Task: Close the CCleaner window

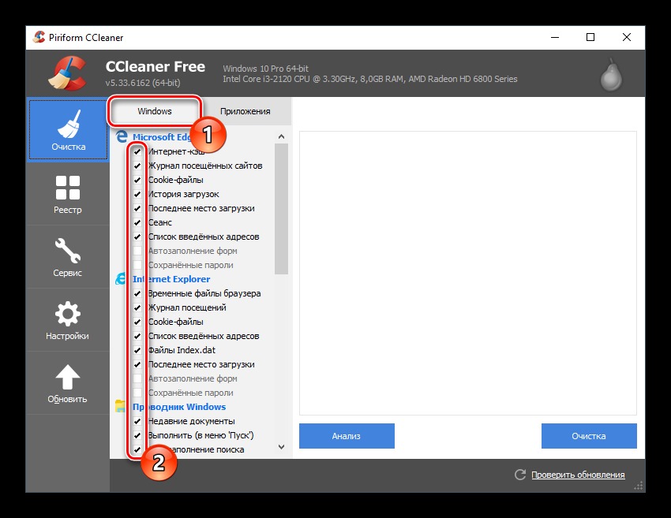Action: 627,37
